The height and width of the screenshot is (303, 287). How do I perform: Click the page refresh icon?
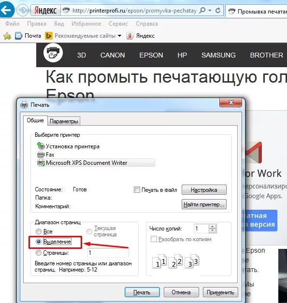pos(218,10)
